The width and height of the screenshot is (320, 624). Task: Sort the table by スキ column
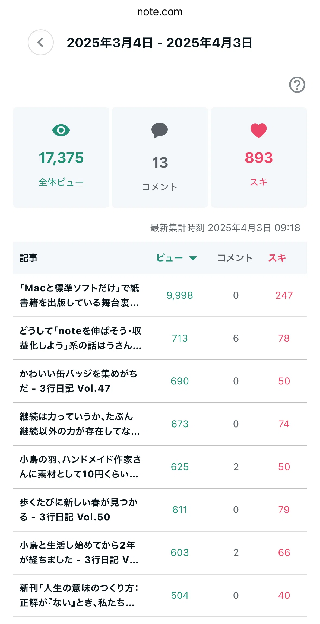(277, 258)
